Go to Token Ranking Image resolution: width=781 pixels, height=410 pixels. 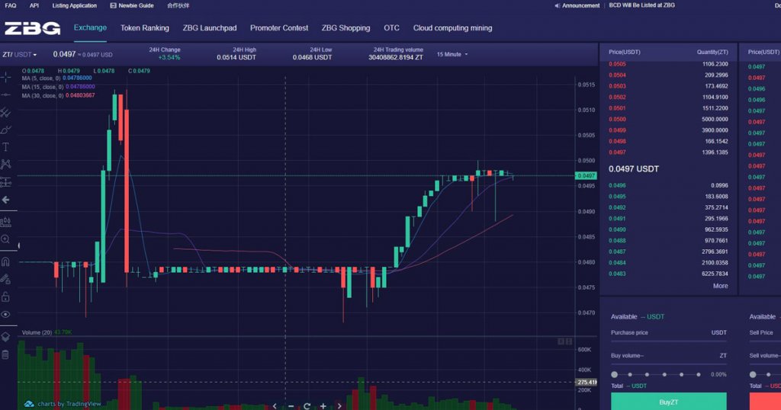144,28
